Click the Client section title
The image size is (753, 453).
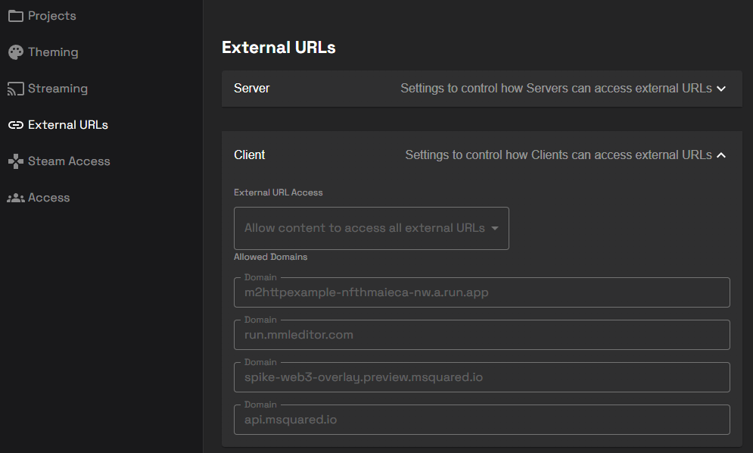[250, 155]
